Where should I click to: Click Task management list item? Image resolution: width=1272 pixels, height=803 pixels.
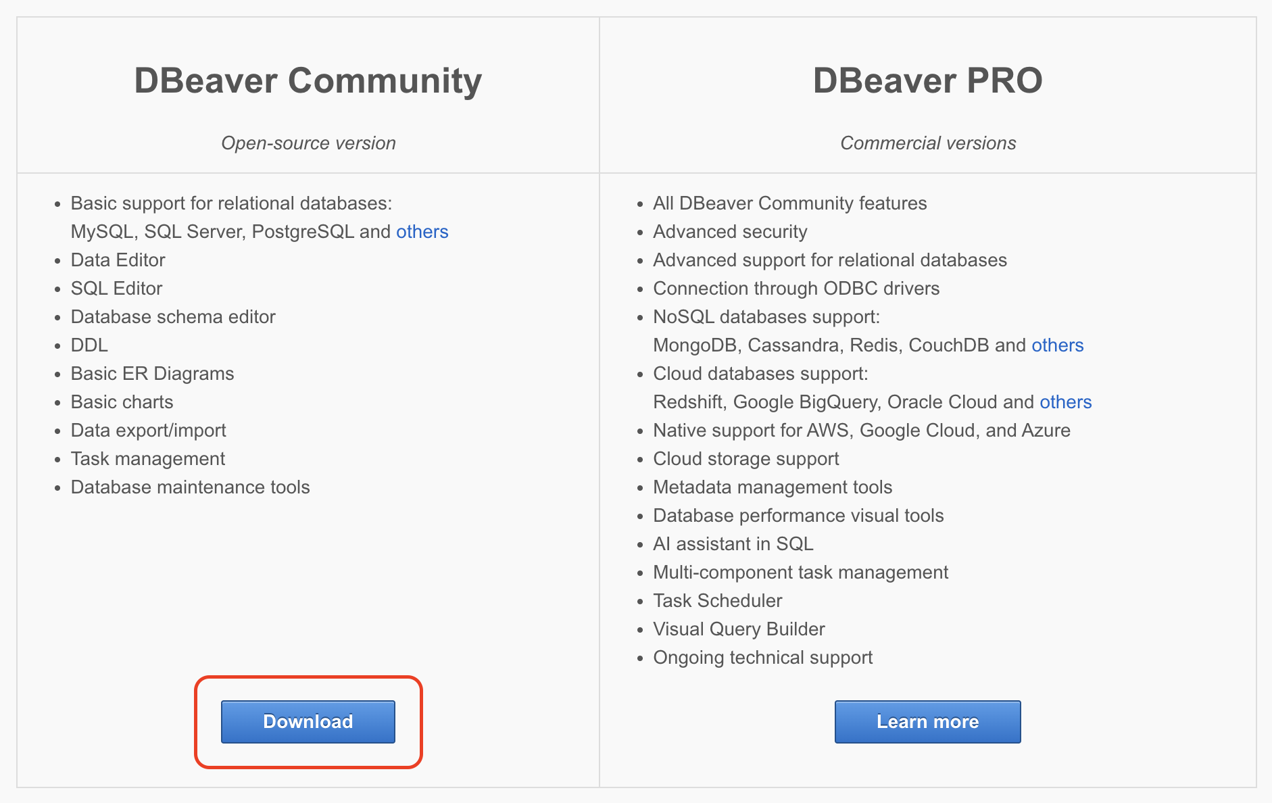[x=147, y=459]
